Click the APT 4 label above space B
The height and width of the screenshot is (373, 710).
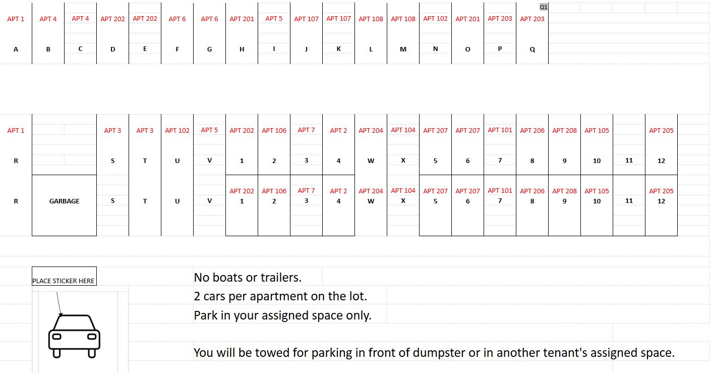(48, 19)
